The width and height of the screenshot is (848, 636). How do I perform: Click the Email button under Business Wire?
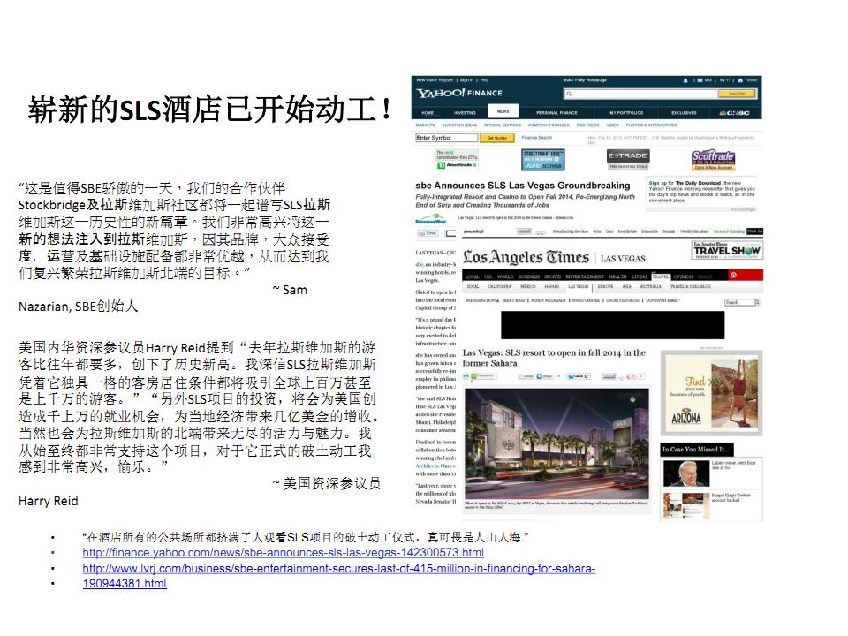tap(428, 233)
